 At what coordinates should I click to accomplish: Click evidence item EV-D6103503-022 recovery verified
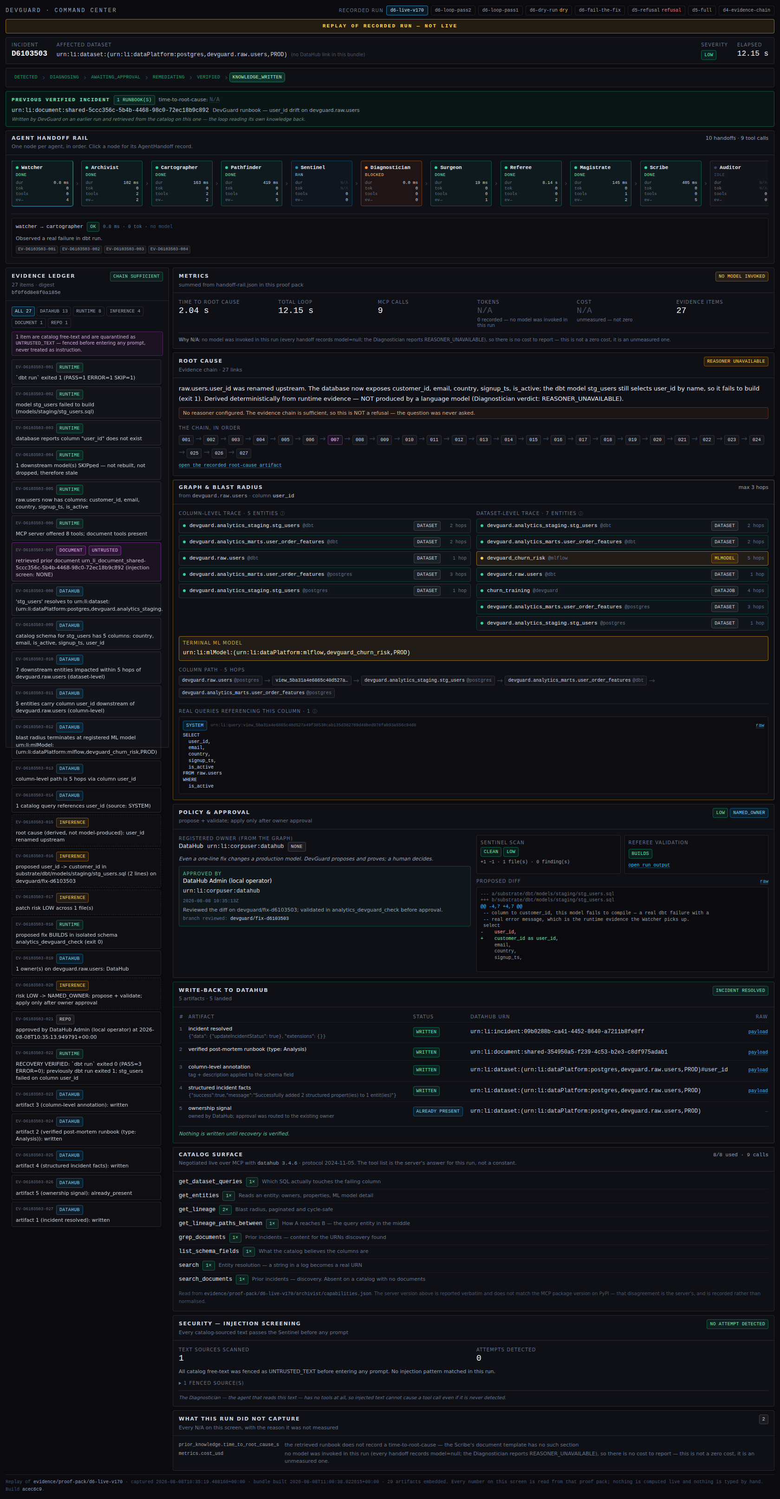[86, 1065]
